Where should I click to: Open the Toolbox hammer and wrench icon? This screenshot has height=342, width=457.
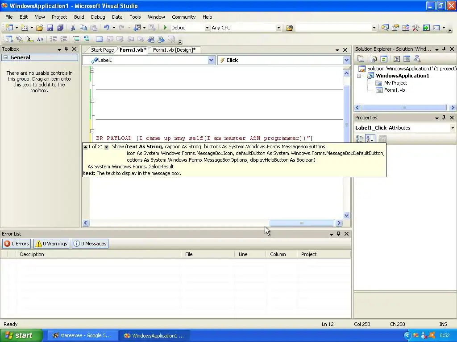(416, 28)
